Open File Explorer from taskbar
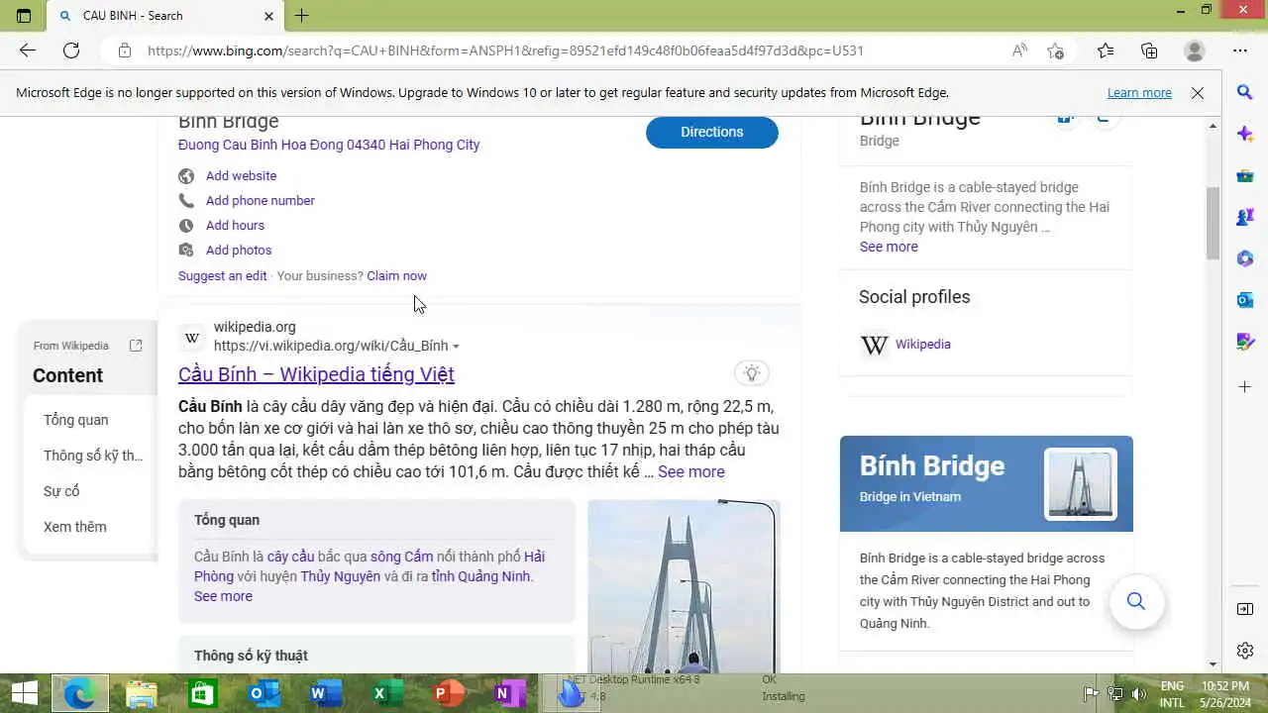This screenshot has width=1268, height=713. click(x=142, y=693)
